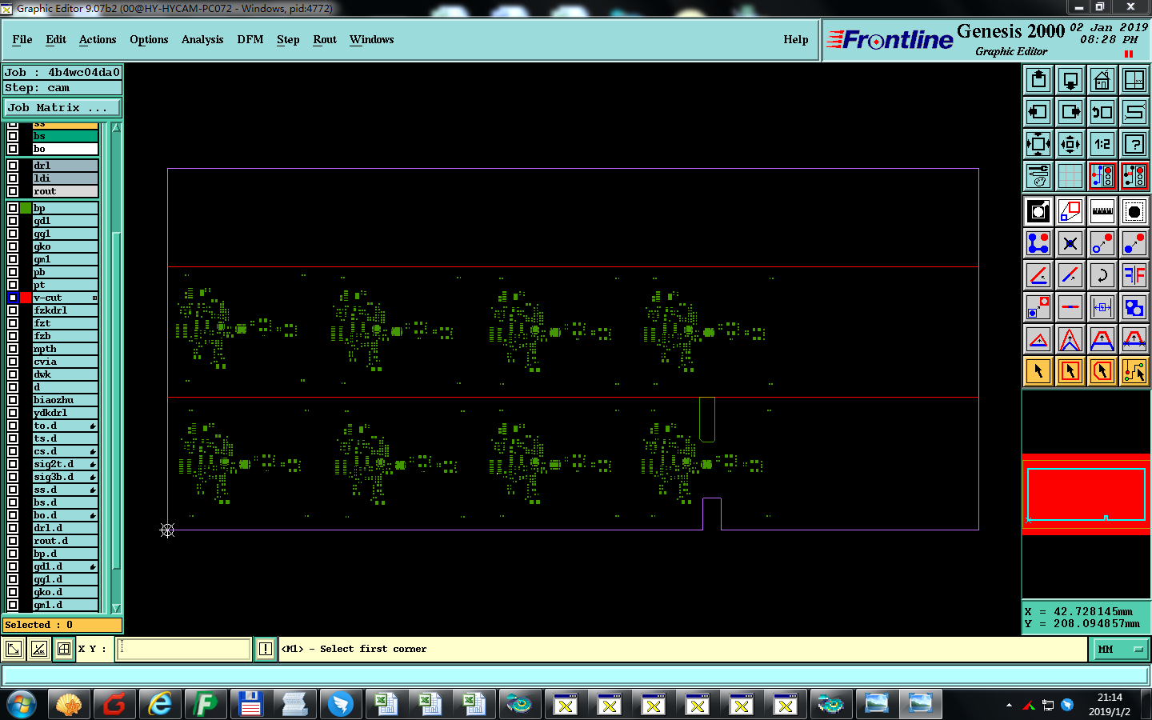
Task: Open the Windows menu
Action: [x=372, y=39]
